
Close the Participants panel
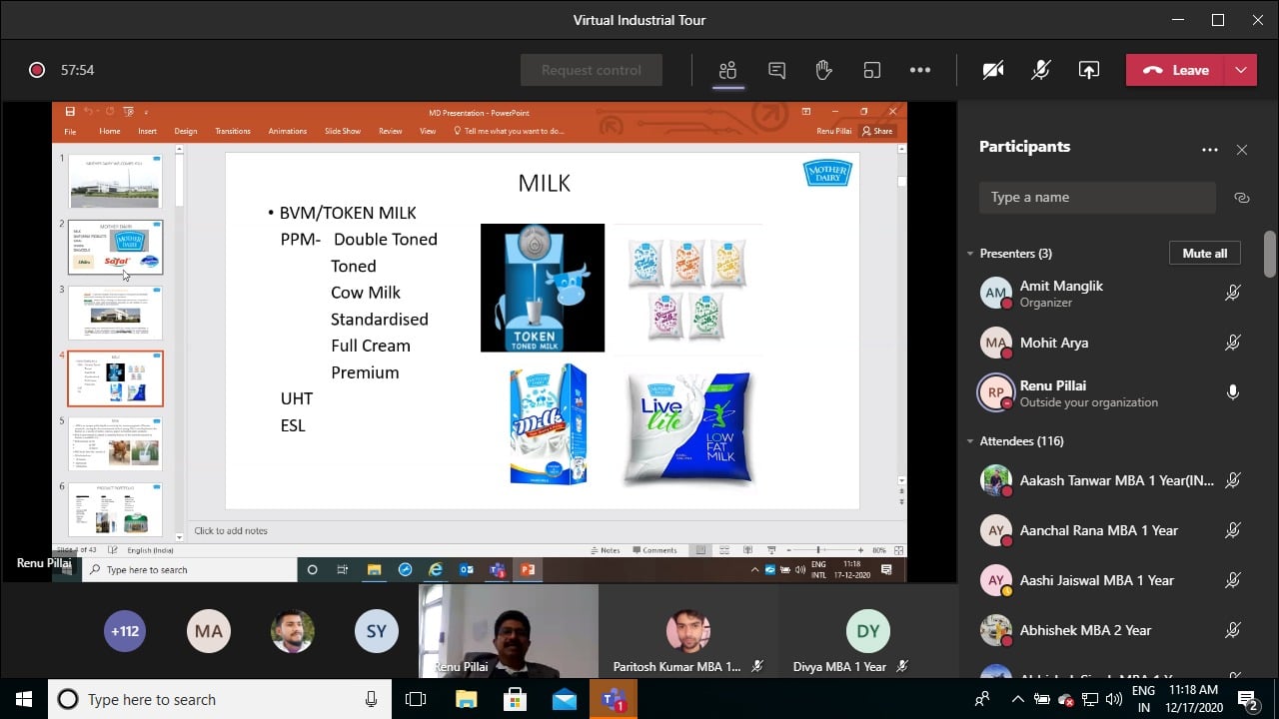pyautogui.click(x=1242, y=150)
